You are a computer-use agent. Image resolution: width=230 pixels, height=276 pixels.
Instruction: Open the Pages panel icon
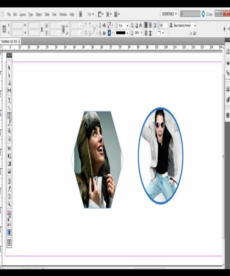pos(228,52)
